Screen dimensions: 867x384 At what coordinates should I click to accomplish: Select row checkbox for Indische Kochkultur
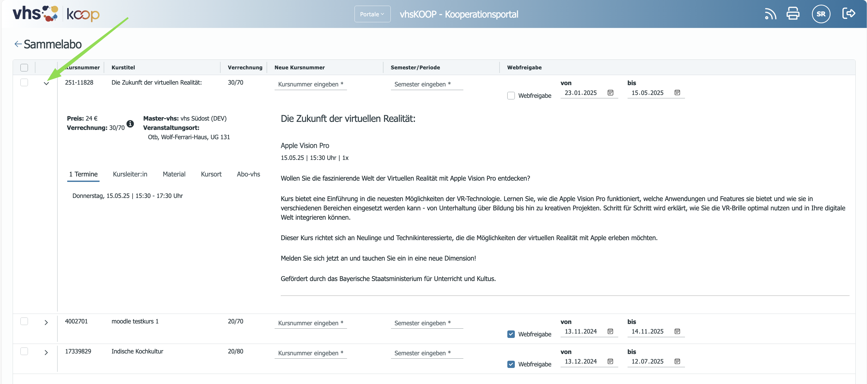pos(24,351)
